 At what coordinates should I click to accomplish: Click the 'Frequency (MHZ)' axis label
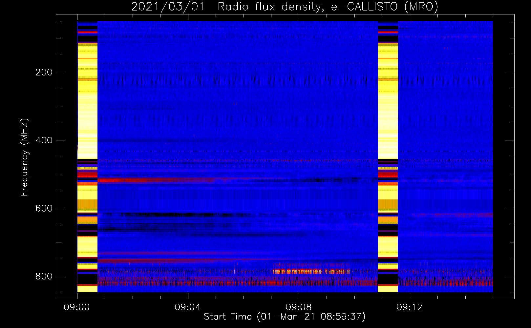[x=25, y=157]
